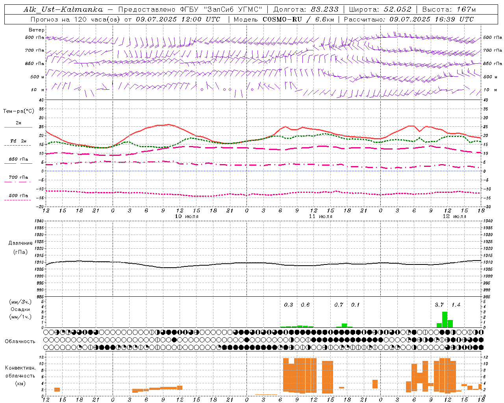Select the 3.7 precipitation total
The image size is (504, 403).
coord(439,305)
